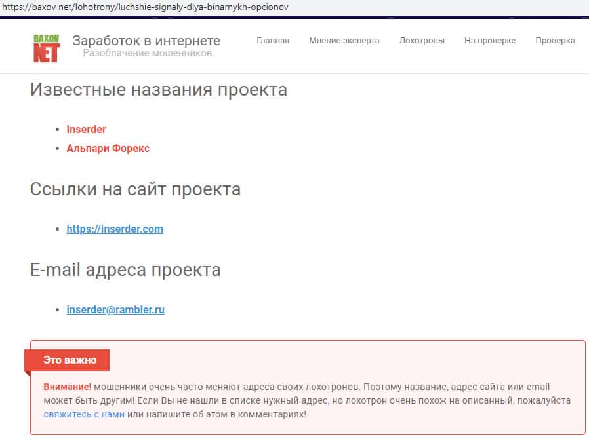Open the Главная menu item
The width and height of the screenshot is (589, 443).
(273, 41)
